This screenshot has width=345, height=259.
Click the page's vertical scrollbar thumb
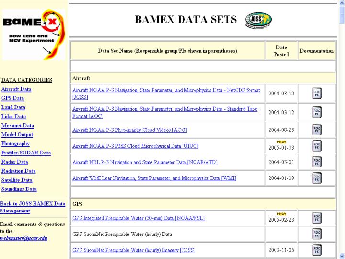tap(342, 14)
